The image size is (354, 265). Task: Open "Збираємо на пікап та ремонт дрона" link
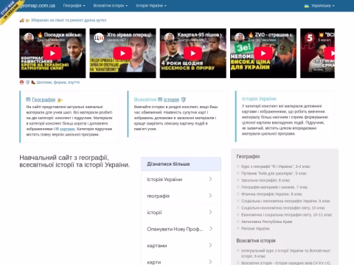click(x=69, y=20)
